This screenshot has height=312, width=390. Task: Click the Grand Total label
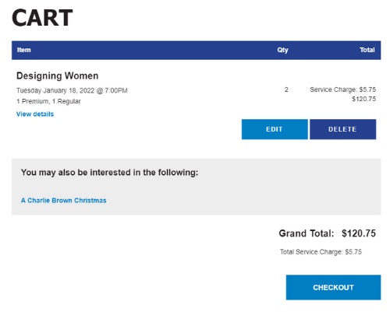307,233
